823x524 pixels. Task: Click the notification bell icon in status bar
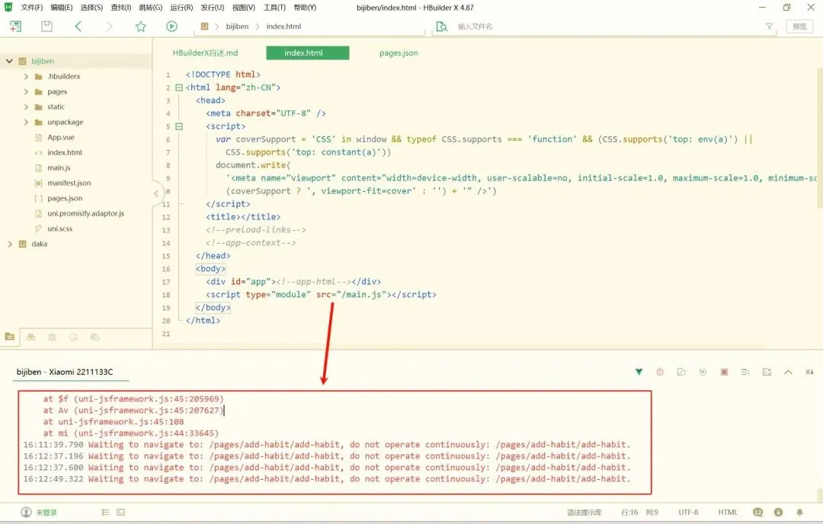799,513
